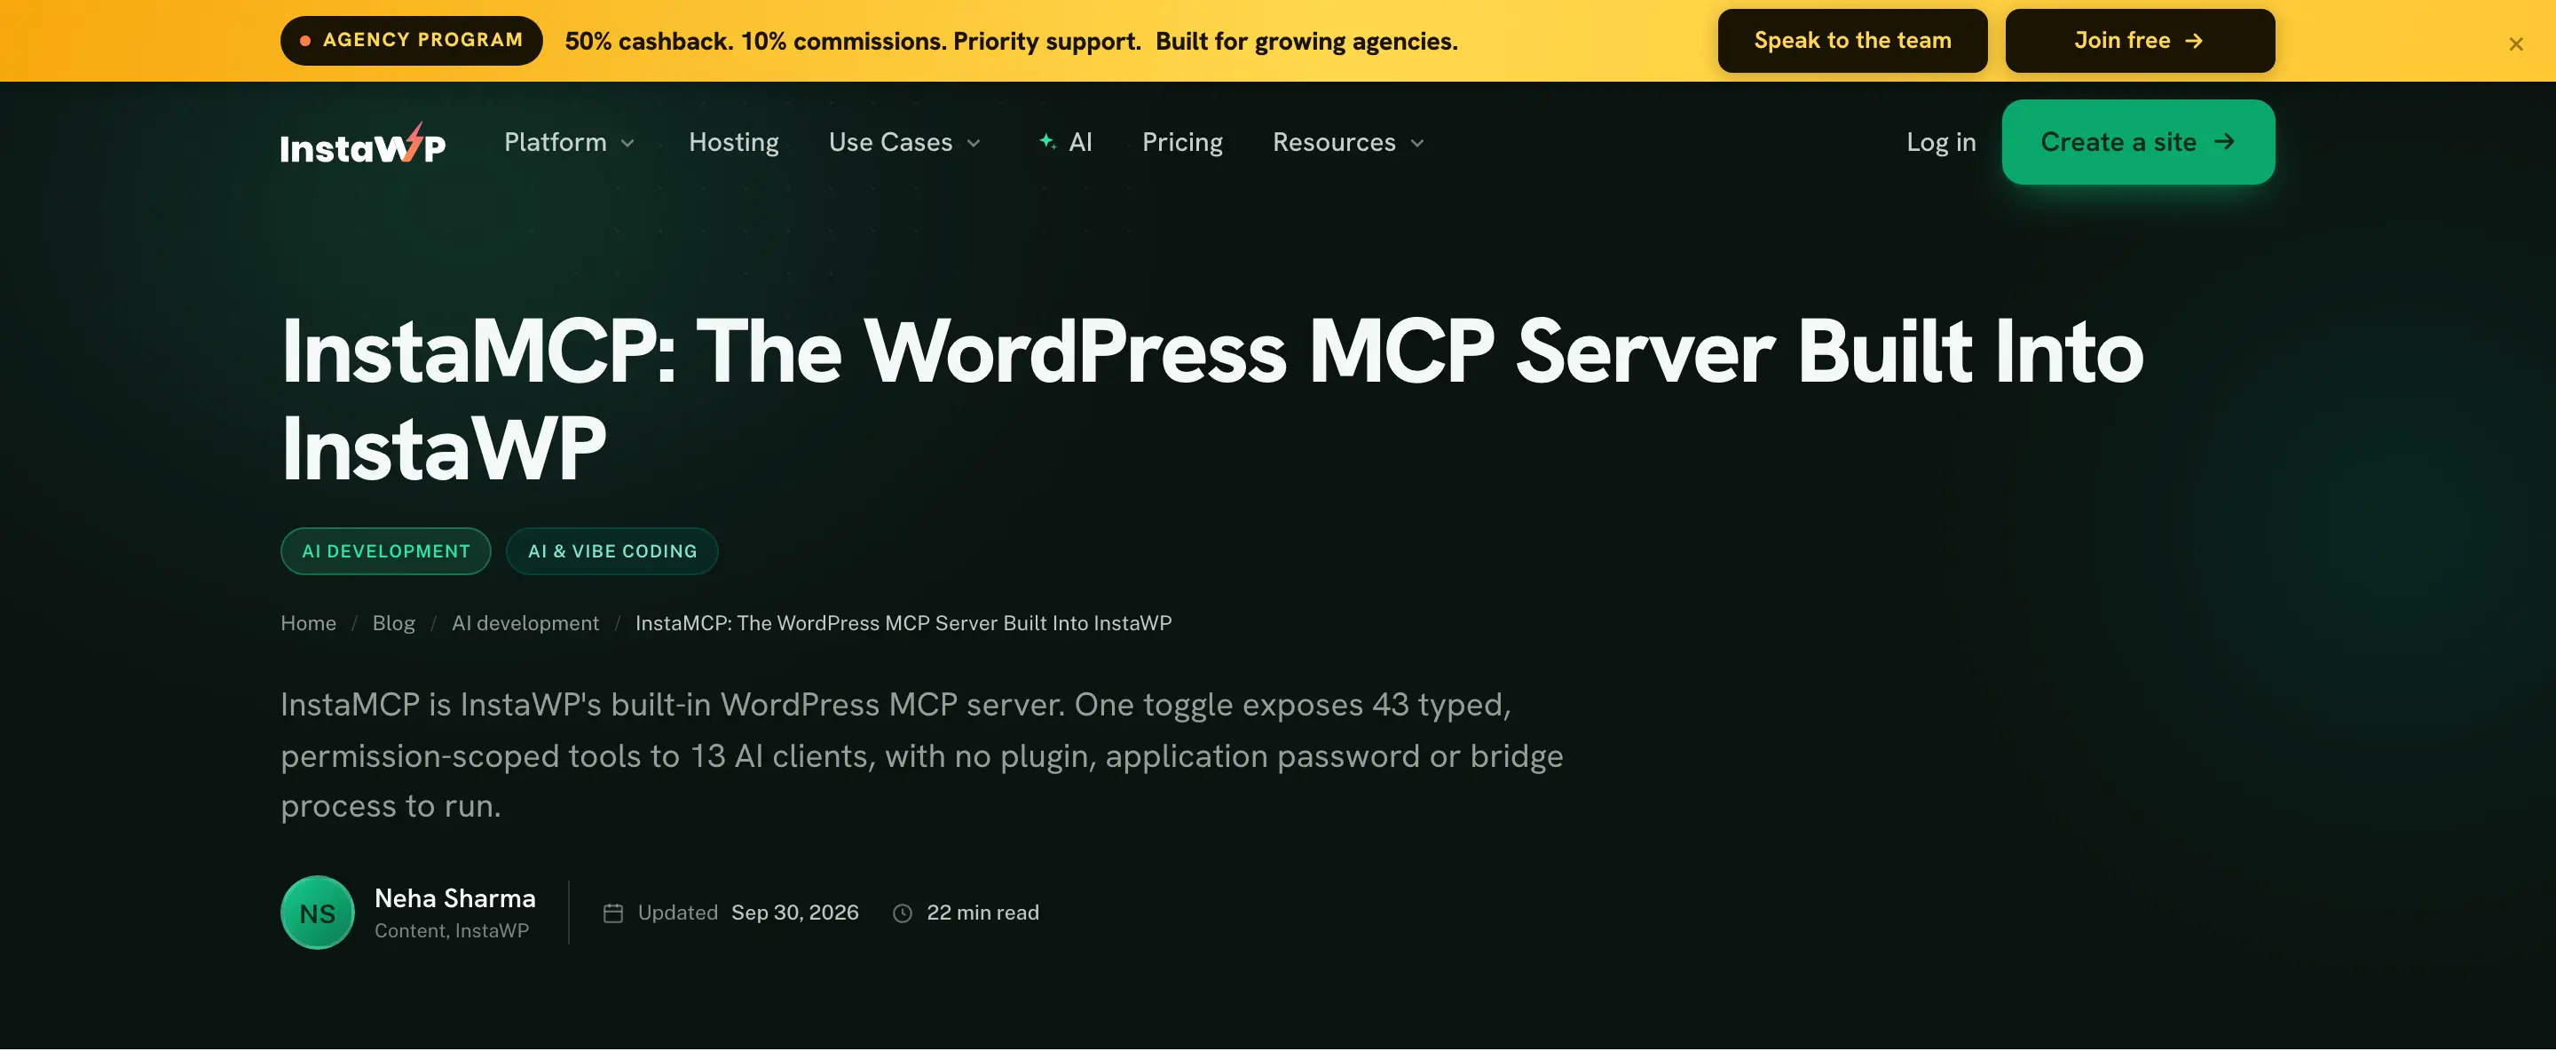Click the calendar icon beside Updated
This screenshot has height=1051, width=2556.
[613, 913]
